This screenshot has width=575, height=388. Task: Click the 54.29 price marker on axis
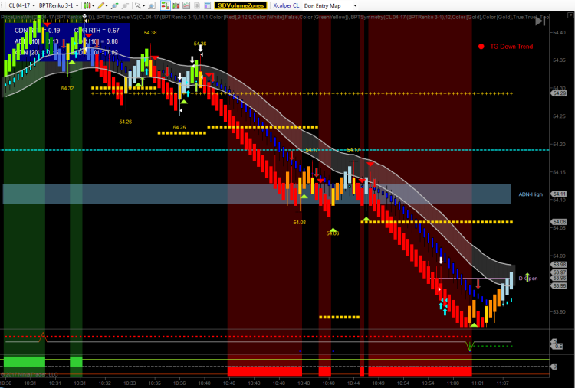558,93
